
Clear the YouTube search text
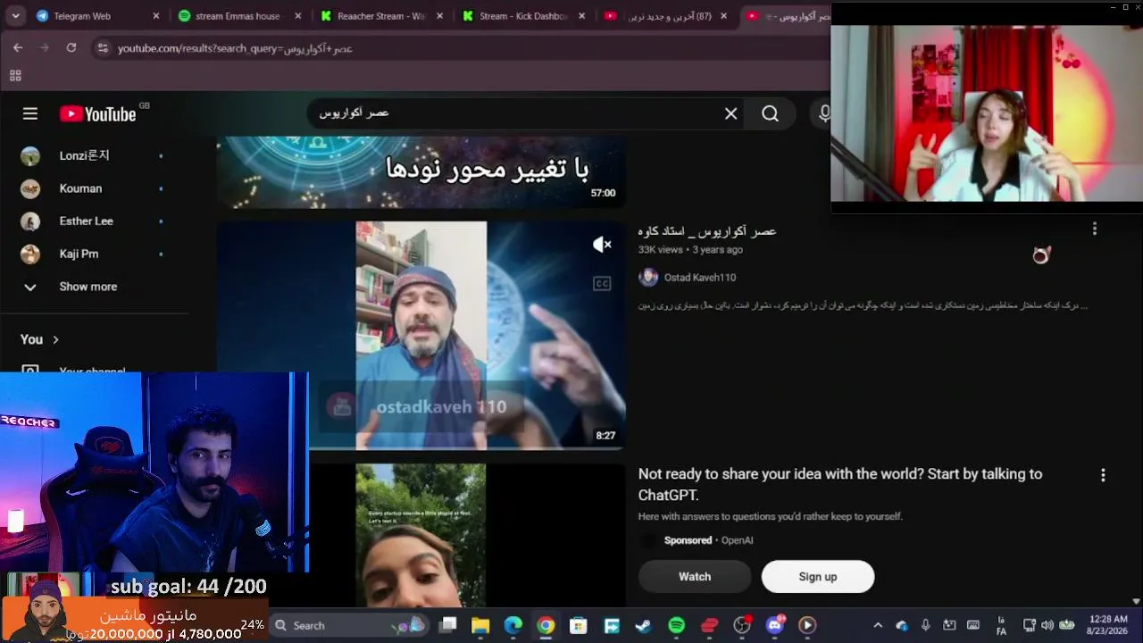pyautogui.click(x=730, y=113)
